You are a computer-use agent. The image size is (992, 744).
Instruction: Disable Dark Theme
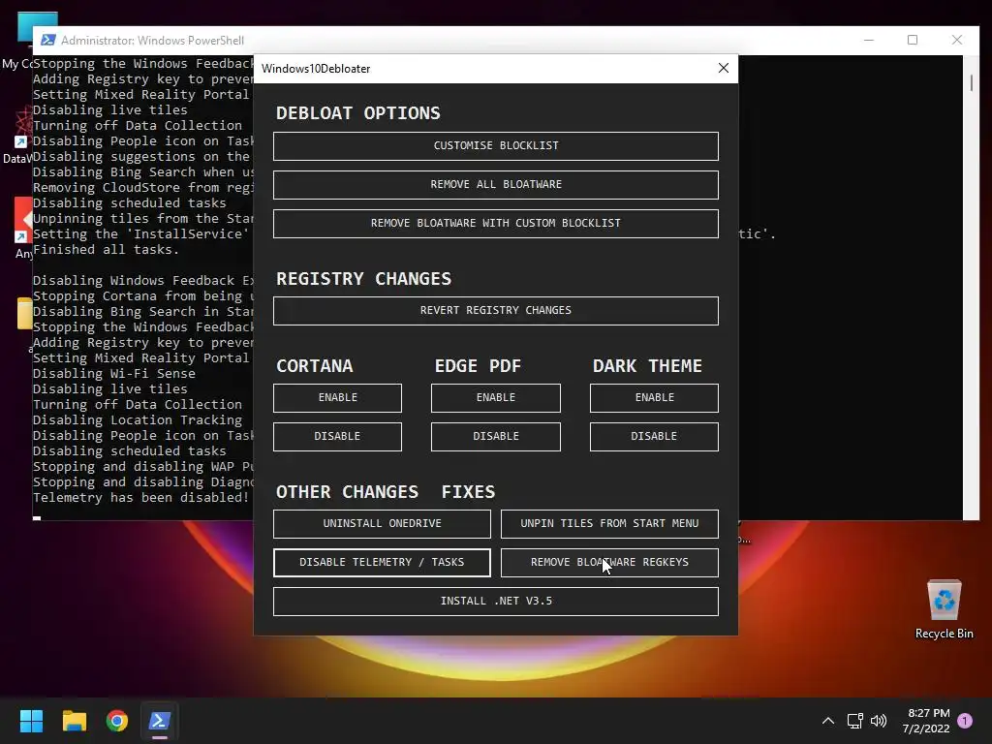coord(654,437)
